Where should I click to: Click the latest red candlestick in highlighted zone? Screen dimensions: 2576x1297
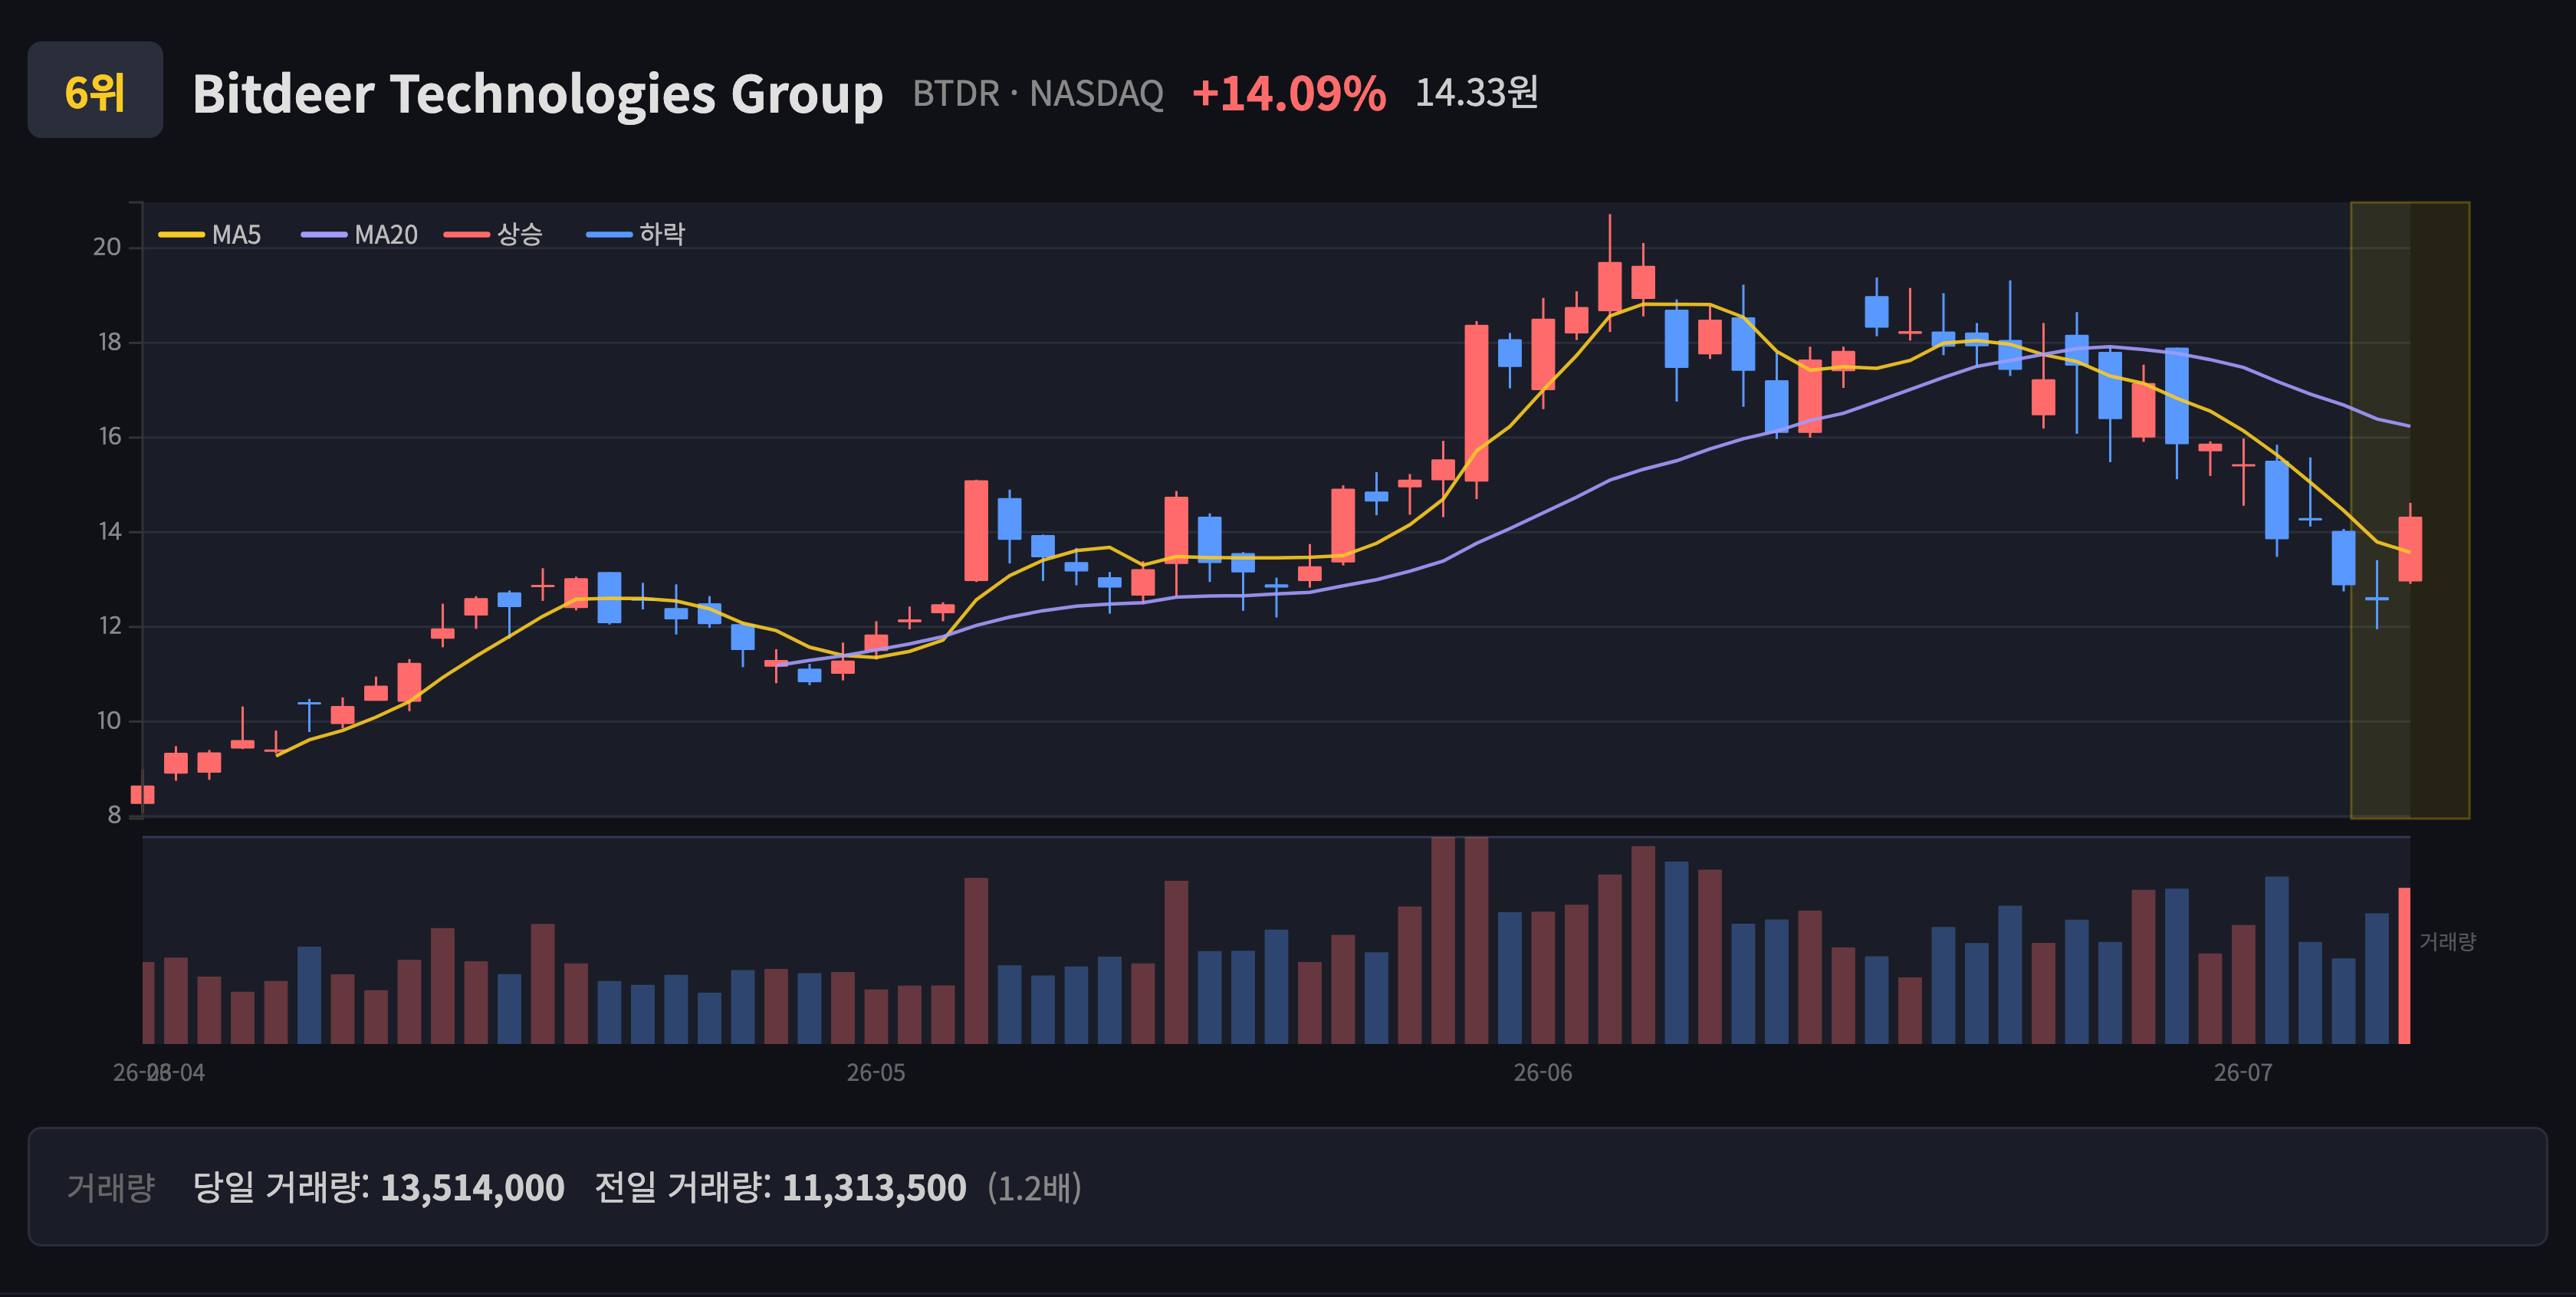2409,548
